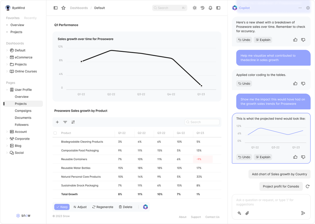Send the Copilot message with arrow icon

pyautogui.click(x=303, y=213)
